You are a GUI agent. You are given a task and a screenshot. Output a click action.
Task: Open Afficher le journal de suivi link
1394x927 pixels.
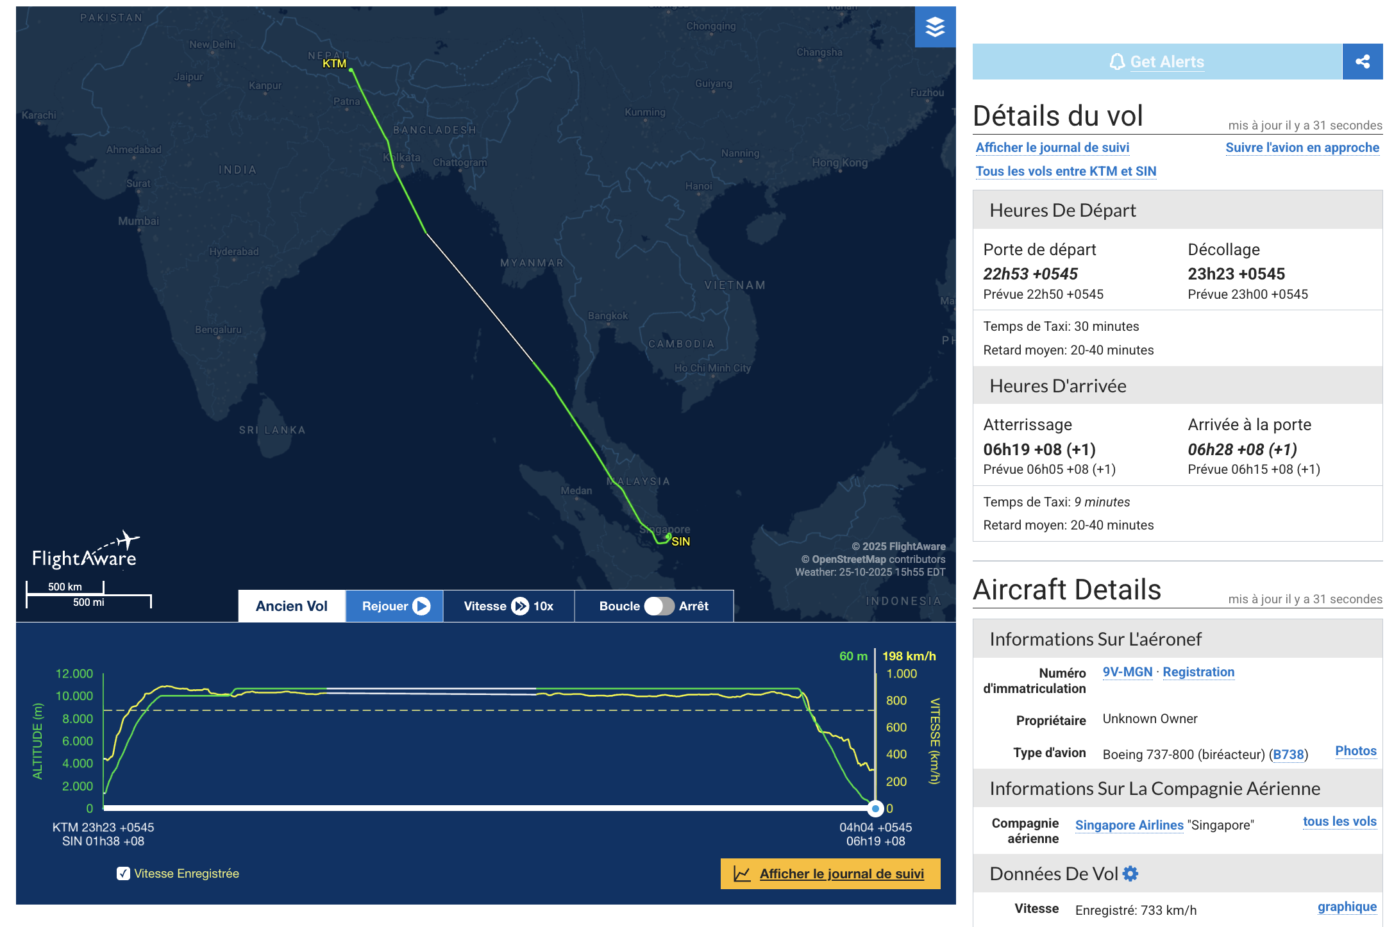pyautogui.click(x=1052, y=147)
